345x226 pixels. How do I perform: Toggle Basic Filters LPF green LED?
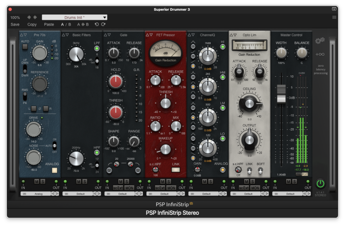(x=97, y=48)
